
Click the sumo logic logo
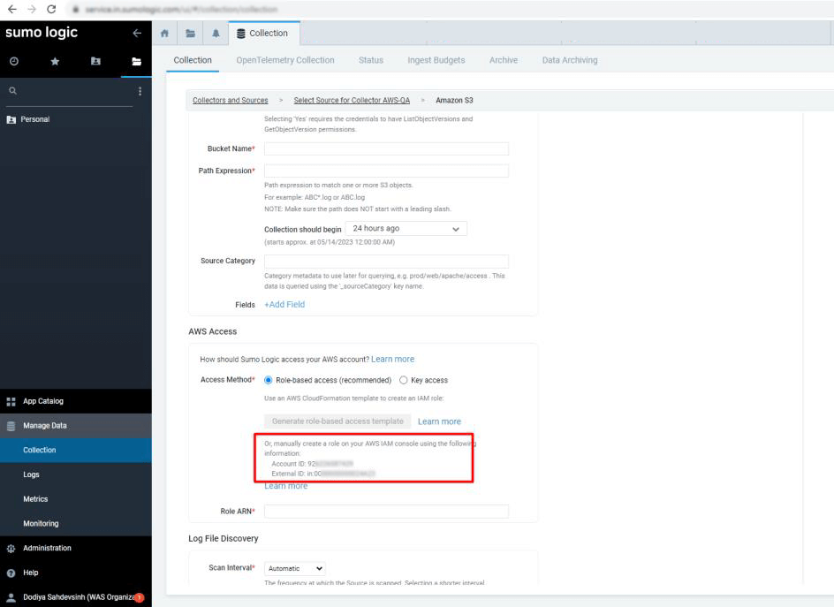pyautogui.click(x=42, y=33)
